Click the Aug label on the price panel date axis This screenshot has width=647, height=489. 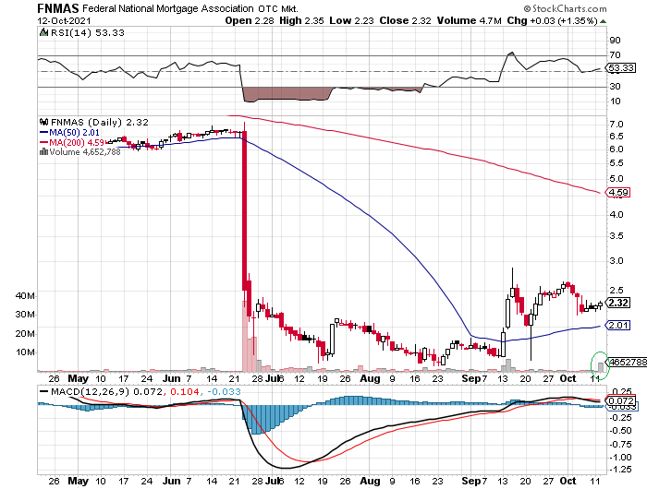[x=370, y=378]
